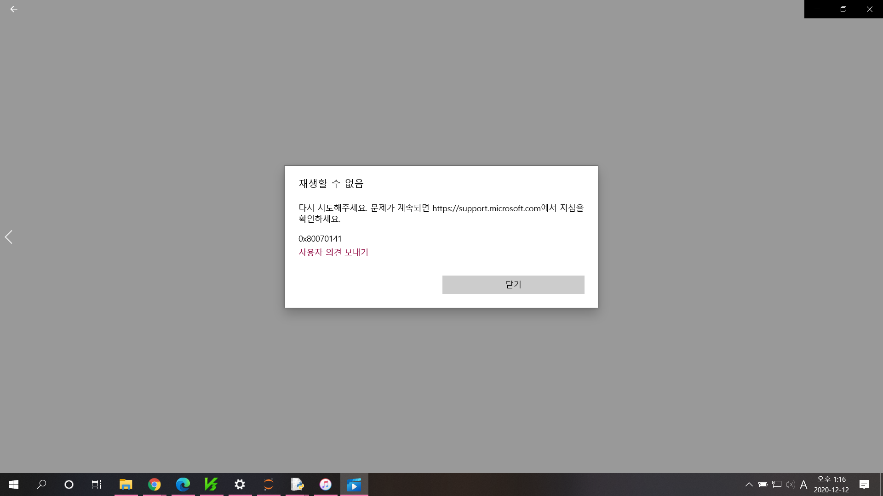
Task: Show the previous item with left chevron
Action: click(8, 237)
